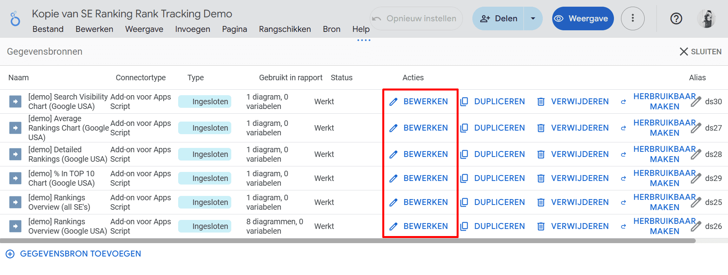Image resolution: width=728 pixels, height=275 pixels.
Task: Click the horizontal scrollbar below the table
Action: click(348, 240)
